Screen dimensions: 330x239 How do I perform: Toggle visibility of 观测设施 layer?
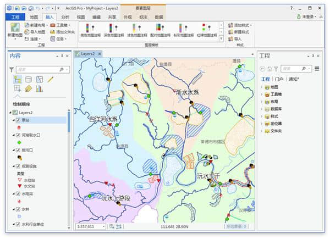[18, 165]
